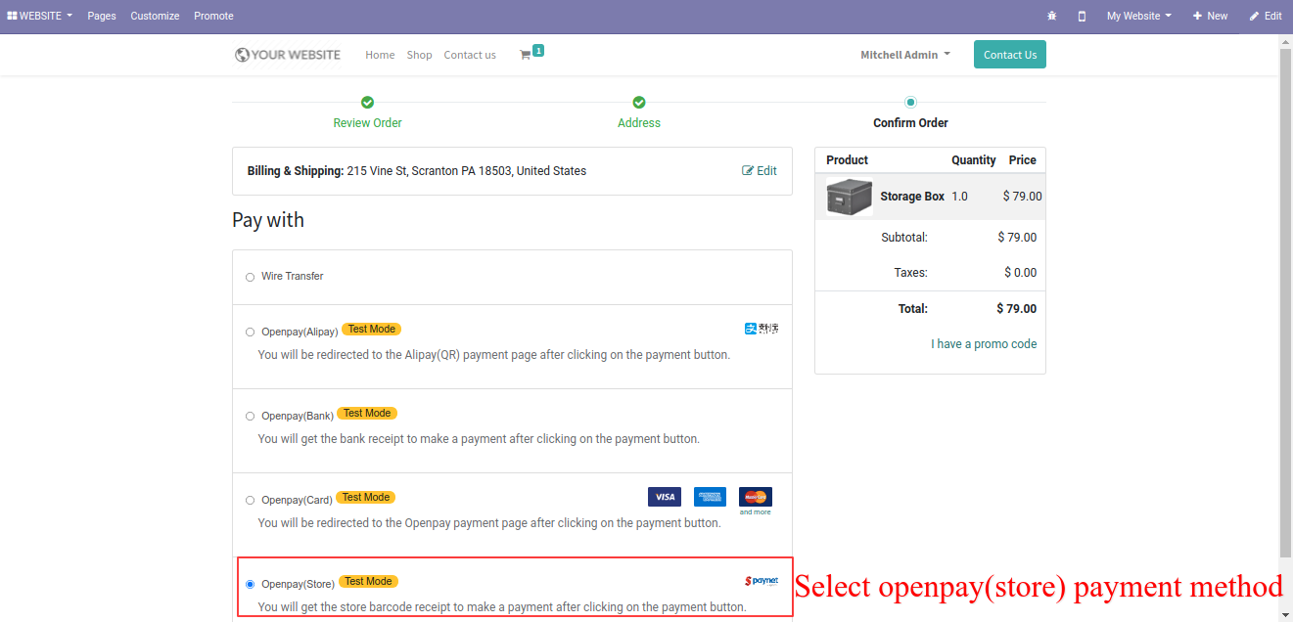This screenshot has width=1293, height=622.
Task: Click the I have a promo code link
Action: tap(984, 344)
